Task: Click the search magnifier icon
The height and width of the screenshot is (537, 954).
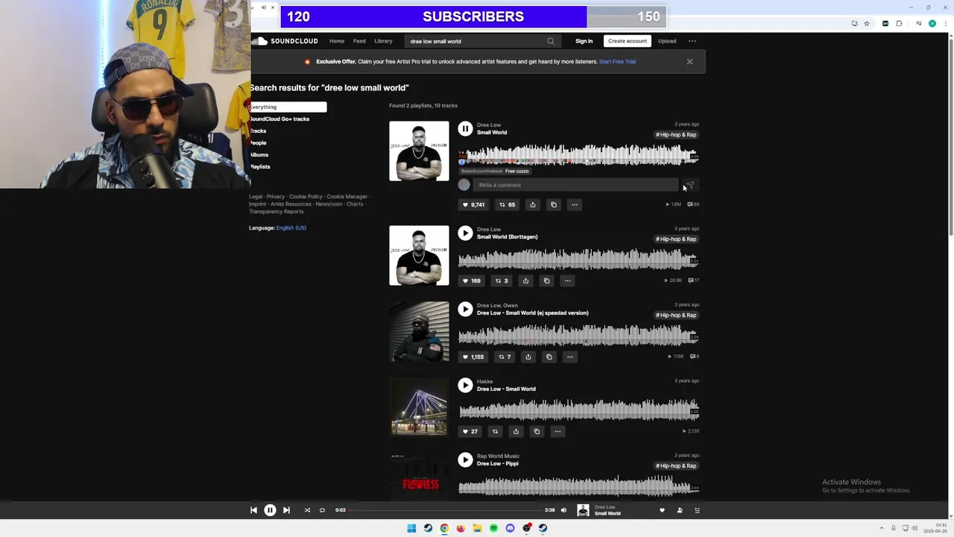Action: coord(551,41)
